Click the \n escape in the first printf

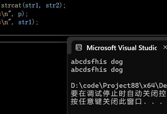point(5,14)
